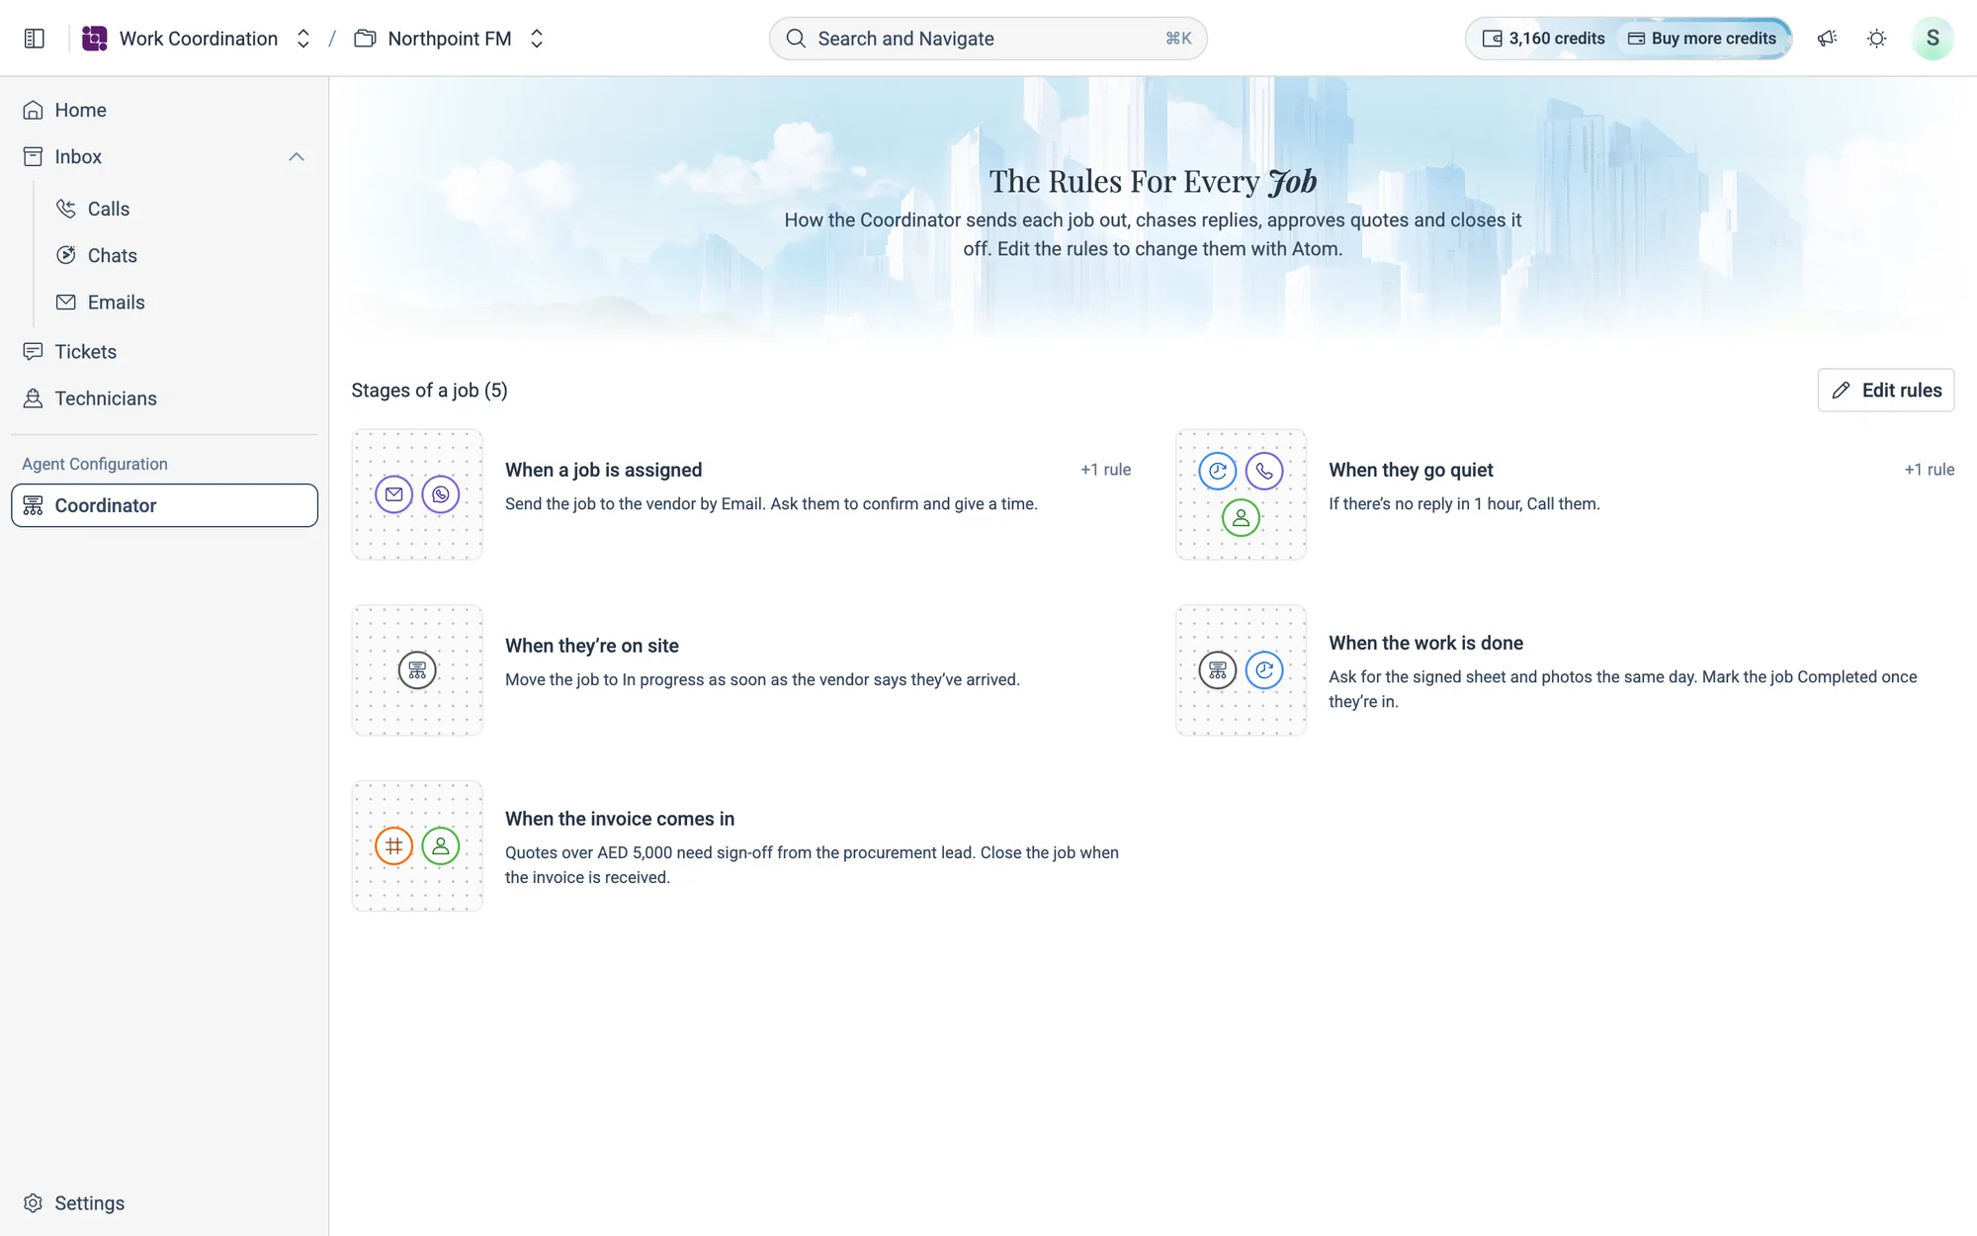Click the Stages of a job (5) heading
1977x1236 pixels.
click(x=429, y=391)
